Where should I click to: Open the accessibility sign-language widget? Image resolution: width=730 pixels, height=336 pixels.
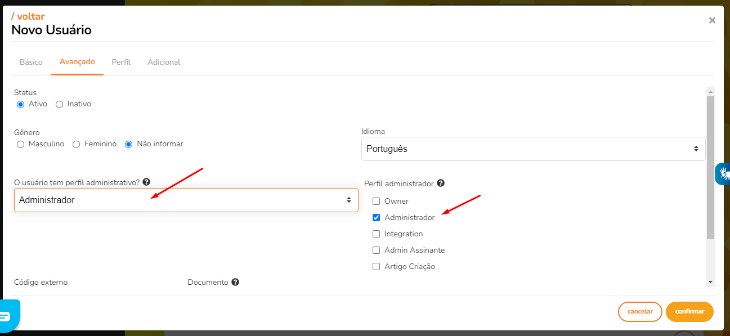point(723,174)
